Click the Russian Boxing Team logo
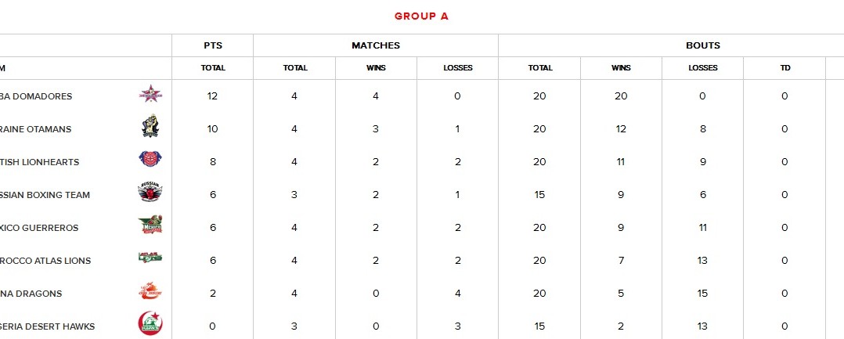The width and height of the screenshot is (844, 339). (150, 193)
